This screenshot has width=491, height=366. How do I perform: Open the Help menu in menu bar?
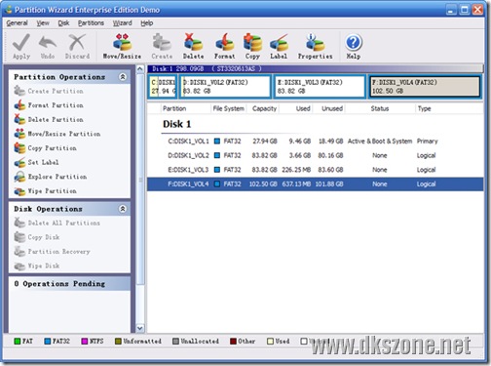pyautogui.click(x=146, y=23)
